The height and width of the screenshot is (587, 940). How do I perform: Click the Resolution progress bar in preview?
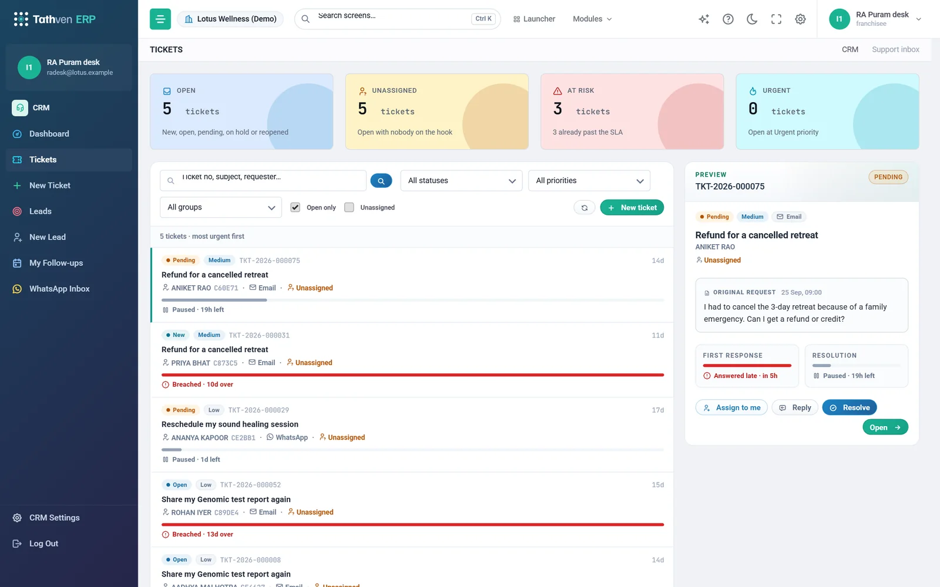coord(856,366)
